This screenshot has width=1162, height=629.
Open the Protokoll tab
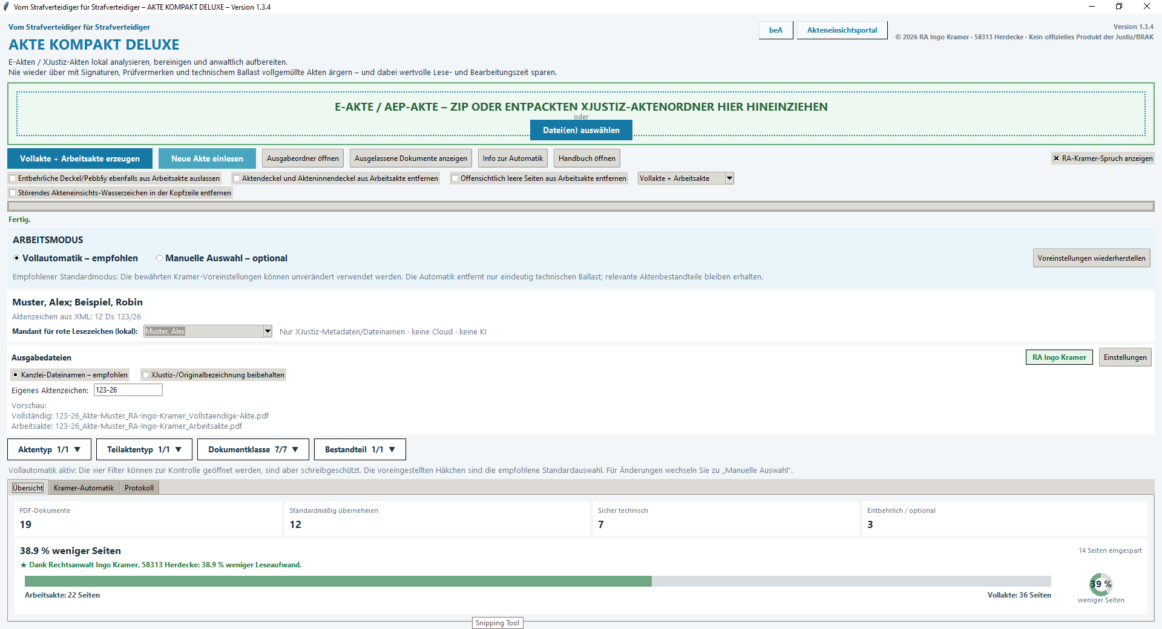[139, 488]
